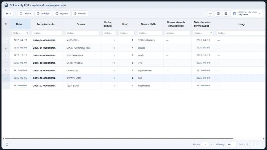Click the Liczba pozycji column header

(107, 24)
